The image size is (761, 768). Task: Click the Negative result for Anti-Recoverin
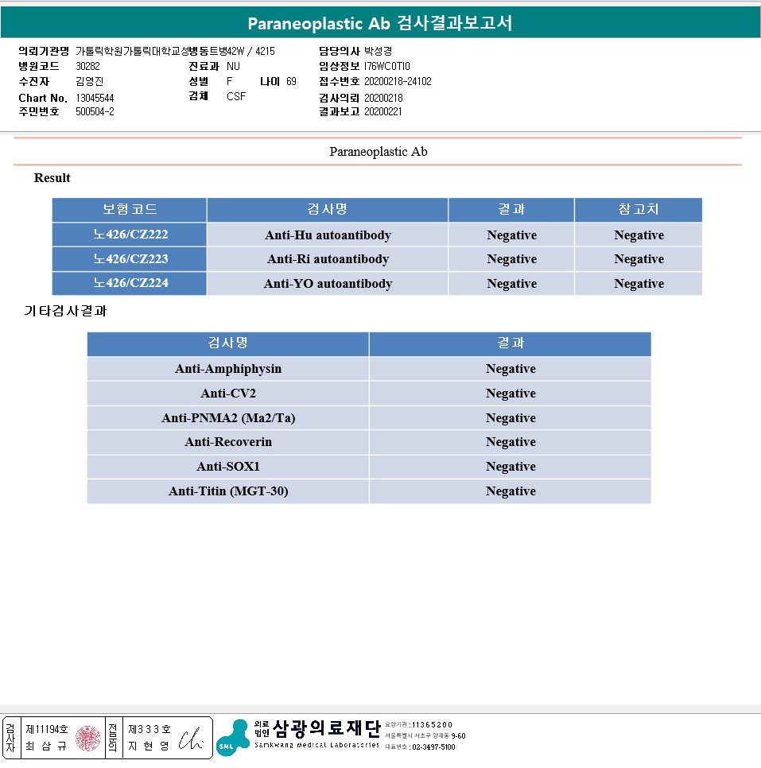511,442
